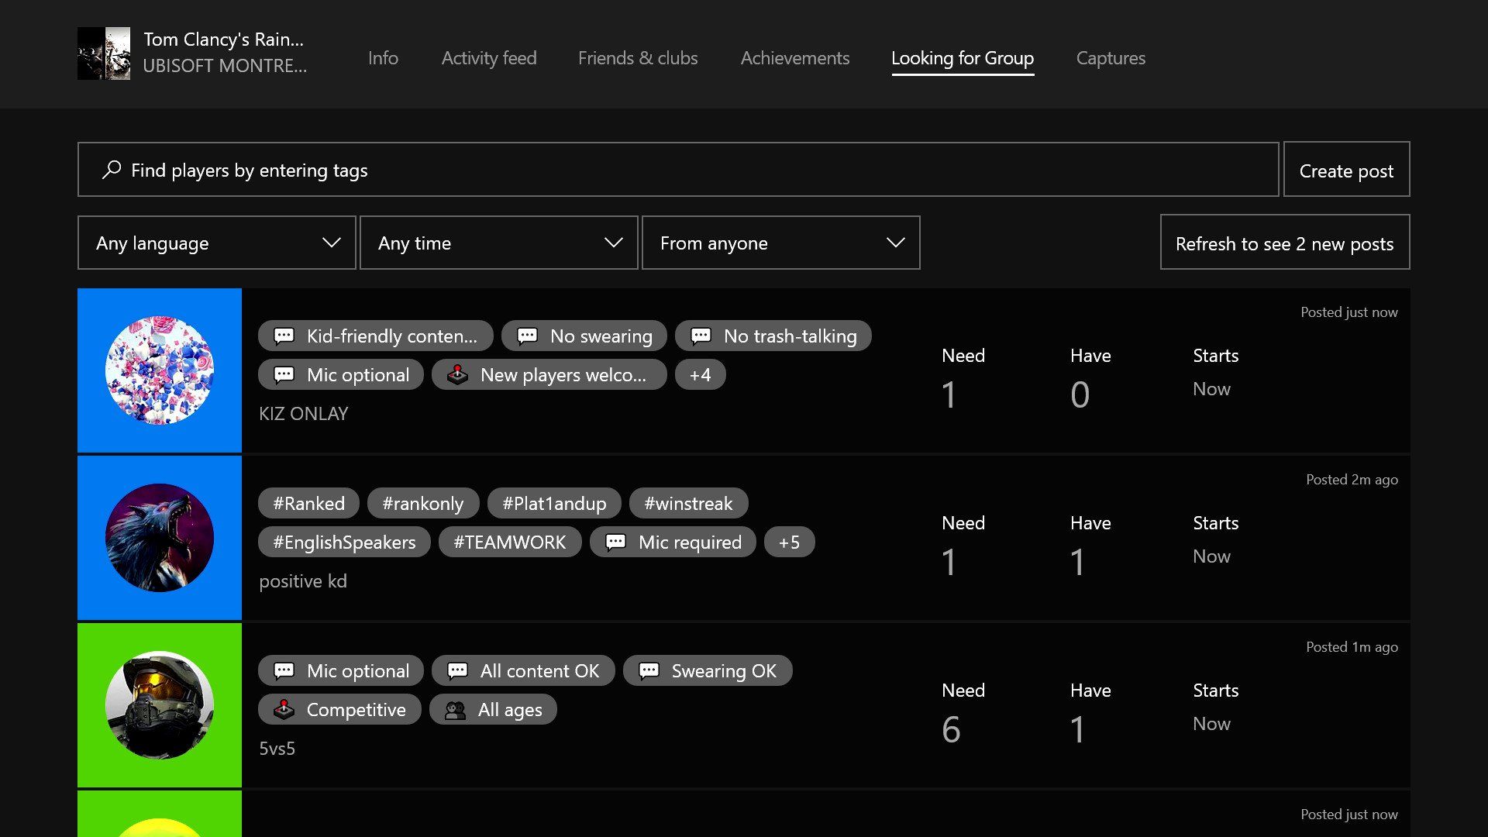Click the Find players by tags field
The width and height of the screenshot is (1488, 837).
point(678,170)
